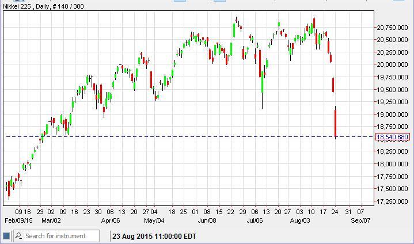Click the Feb/09/15 date axis label
This screenshot has width=414, height=244.
[19, 220]
